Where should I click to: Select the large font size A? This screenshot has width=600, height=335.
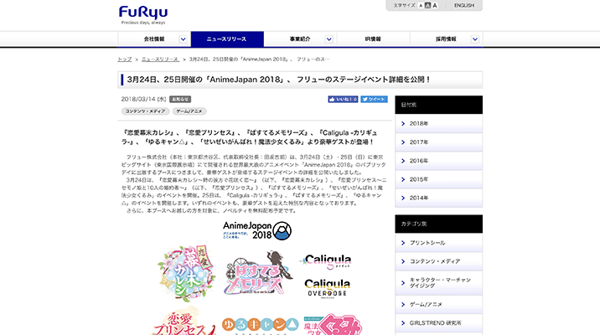435,5
